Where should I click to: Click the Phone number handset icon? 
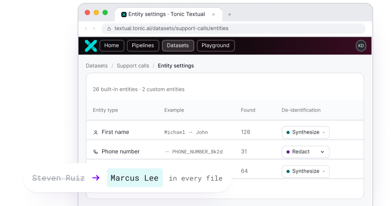click(x=95, y=151)
